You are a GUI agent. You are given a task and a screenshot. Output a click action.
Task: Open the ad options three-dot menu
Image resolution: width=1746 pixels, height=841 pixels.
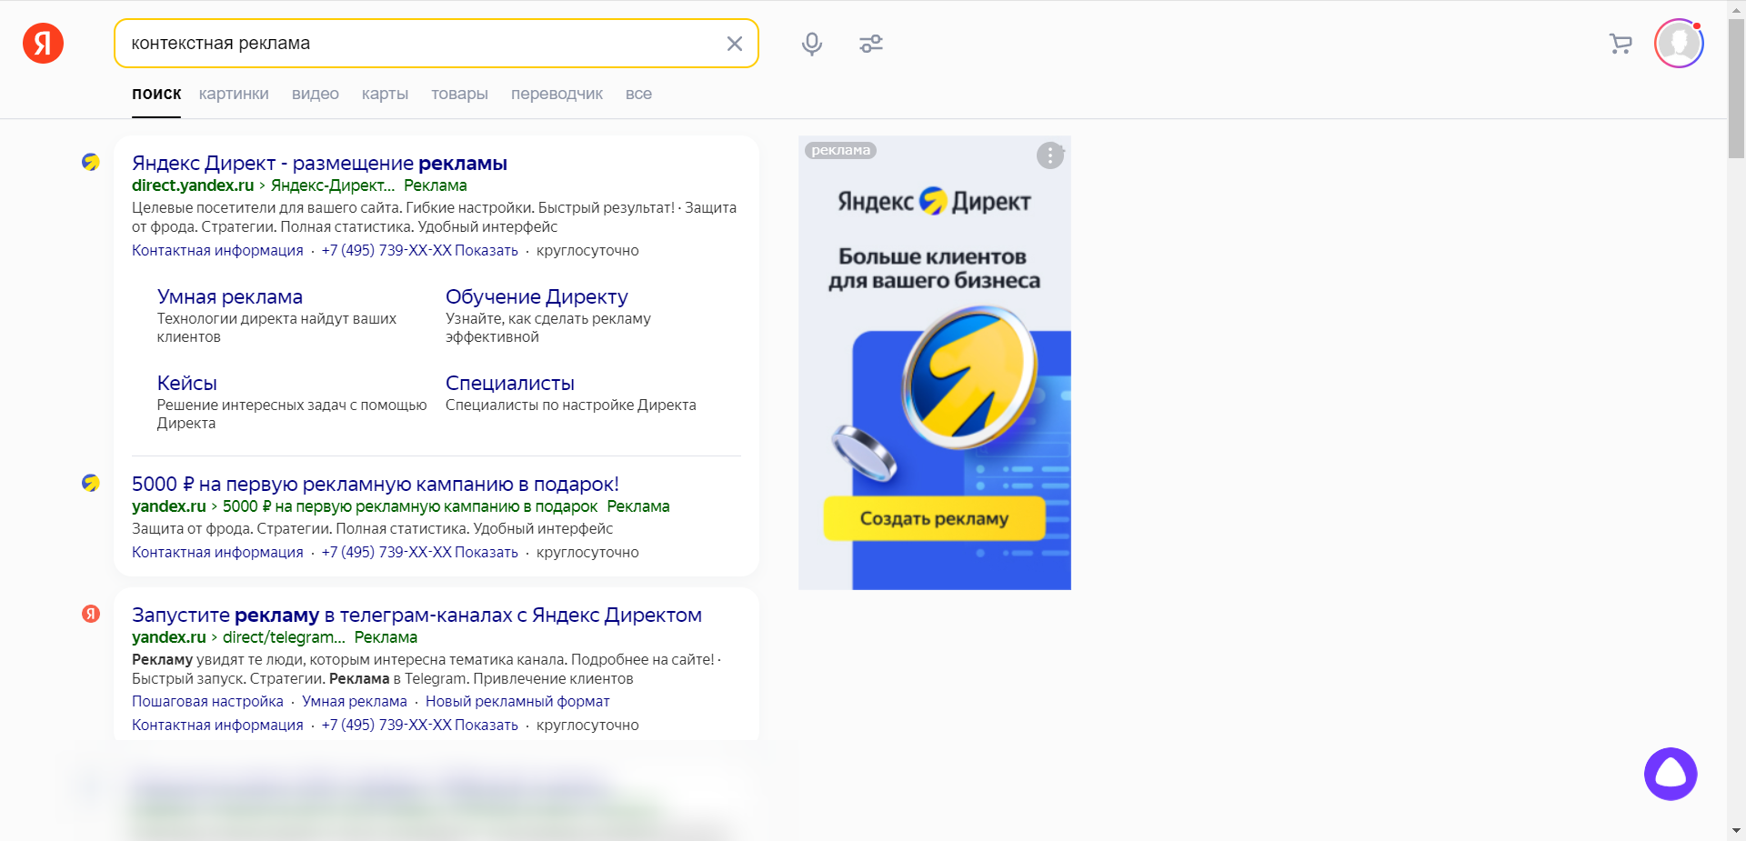(x=1050, y=155)
